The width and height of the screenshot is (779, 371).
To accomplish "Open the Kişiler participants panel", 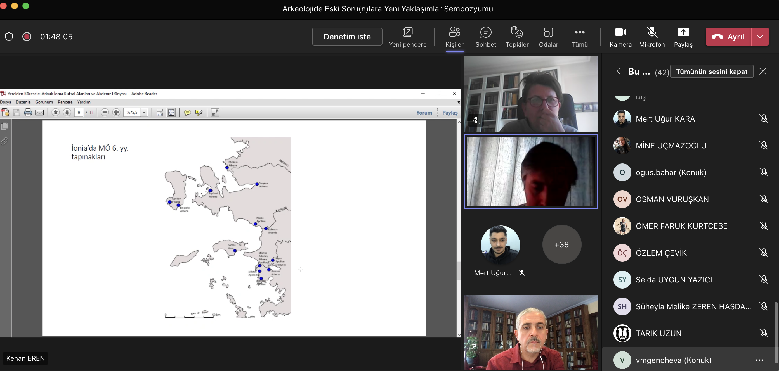I will (455, 37).
